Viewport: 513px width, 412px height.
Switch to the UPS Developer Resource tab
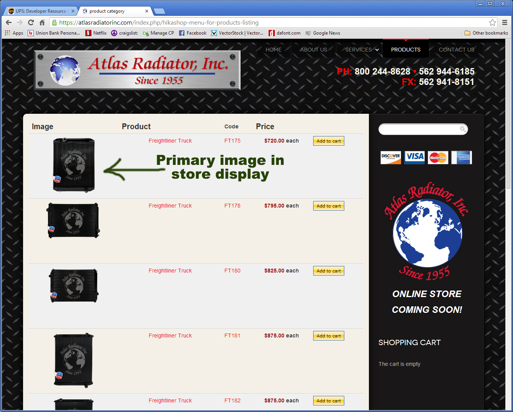[x=40, y=11]
